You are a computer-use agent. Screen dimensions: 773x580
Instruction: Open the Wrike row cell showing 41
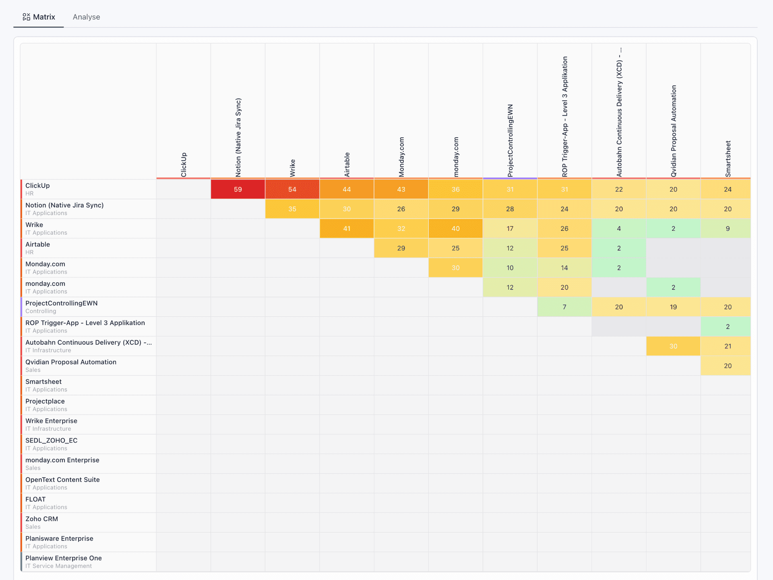(x=347, y=229)
